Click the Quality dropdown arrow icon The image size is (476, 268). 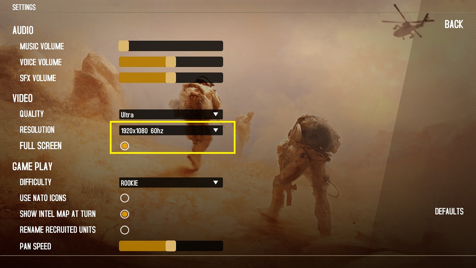(216, 115)
